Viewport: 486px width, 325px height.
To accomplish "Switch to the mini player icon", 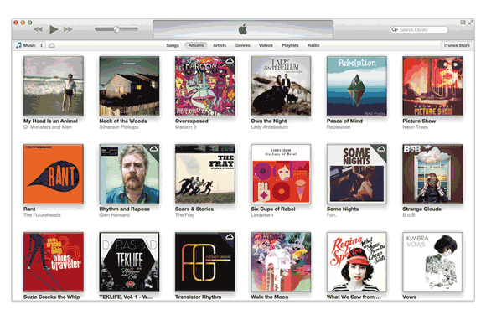I will coord(463,23).
